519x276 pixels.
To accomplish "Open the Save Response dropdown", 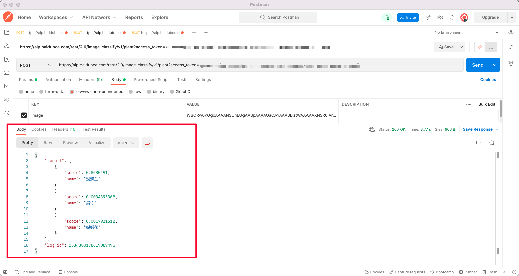I will [x=481, y=129].
